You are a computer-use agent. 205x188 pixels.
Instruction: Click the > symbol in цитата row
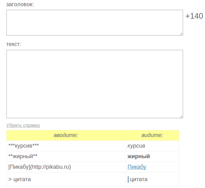[x=10, y=179]
